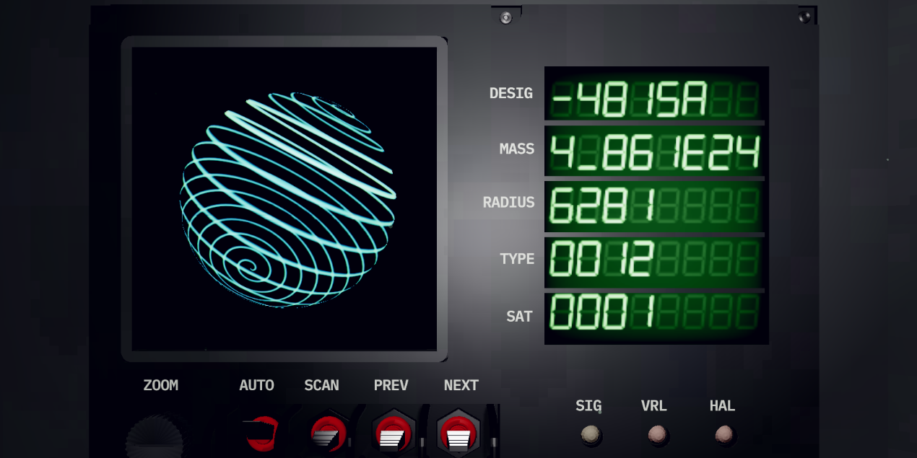Click the MASS label text
This screenshot has width=917, height=458.
[x=517, y=149]
